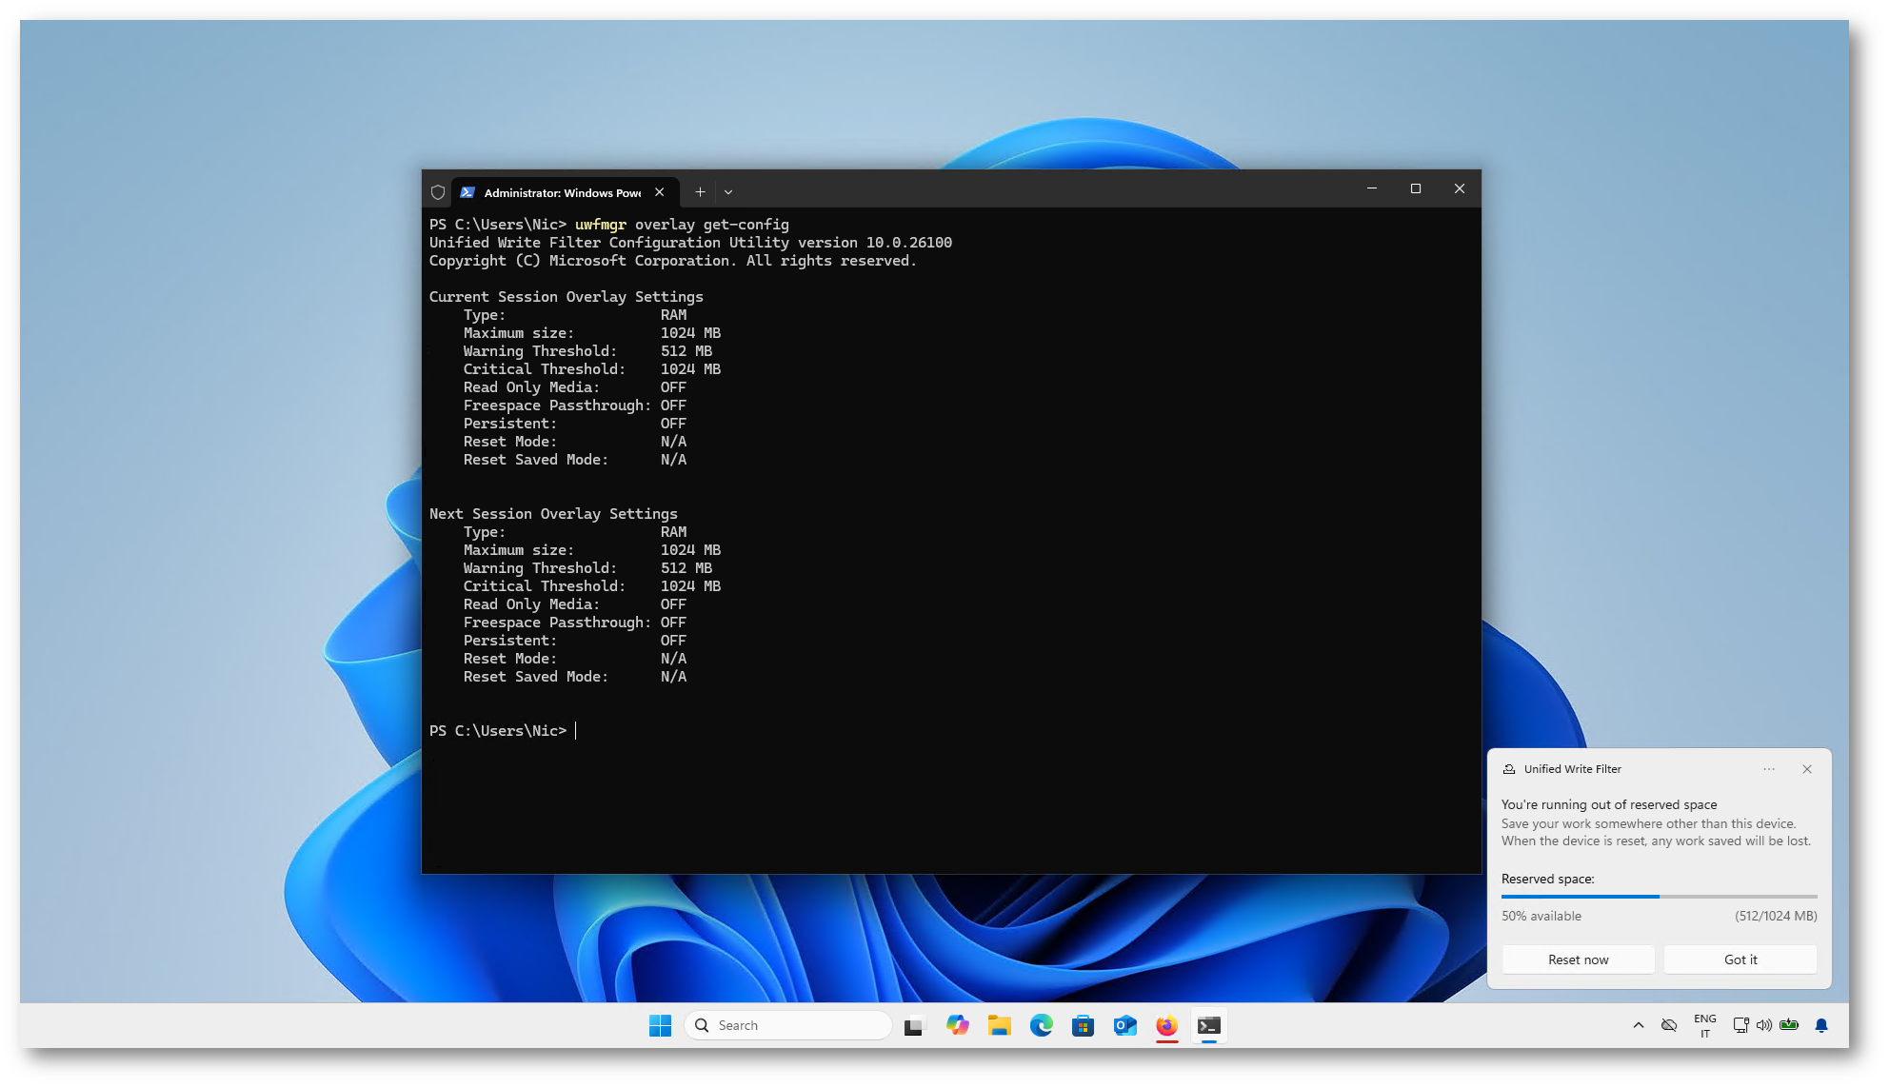Show hidden system tray icons
This screenshot has width=1889, height=1088.
(1638, 1025)
